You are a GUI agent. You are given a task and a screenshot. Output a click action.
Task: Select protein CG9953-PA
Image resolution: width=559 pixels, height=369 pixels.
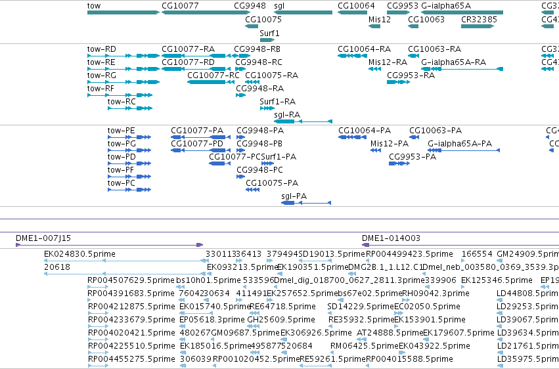pos(413,157)
